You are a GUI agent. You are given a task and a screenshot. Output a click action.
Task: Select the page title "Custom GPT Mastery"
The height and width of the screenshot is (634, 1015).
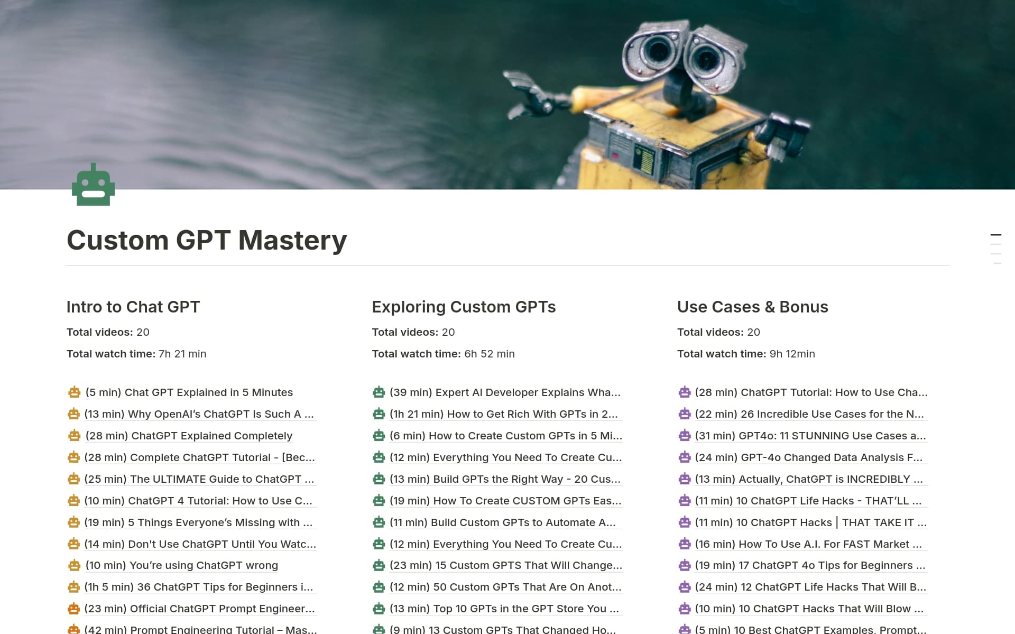click(206, 241)
